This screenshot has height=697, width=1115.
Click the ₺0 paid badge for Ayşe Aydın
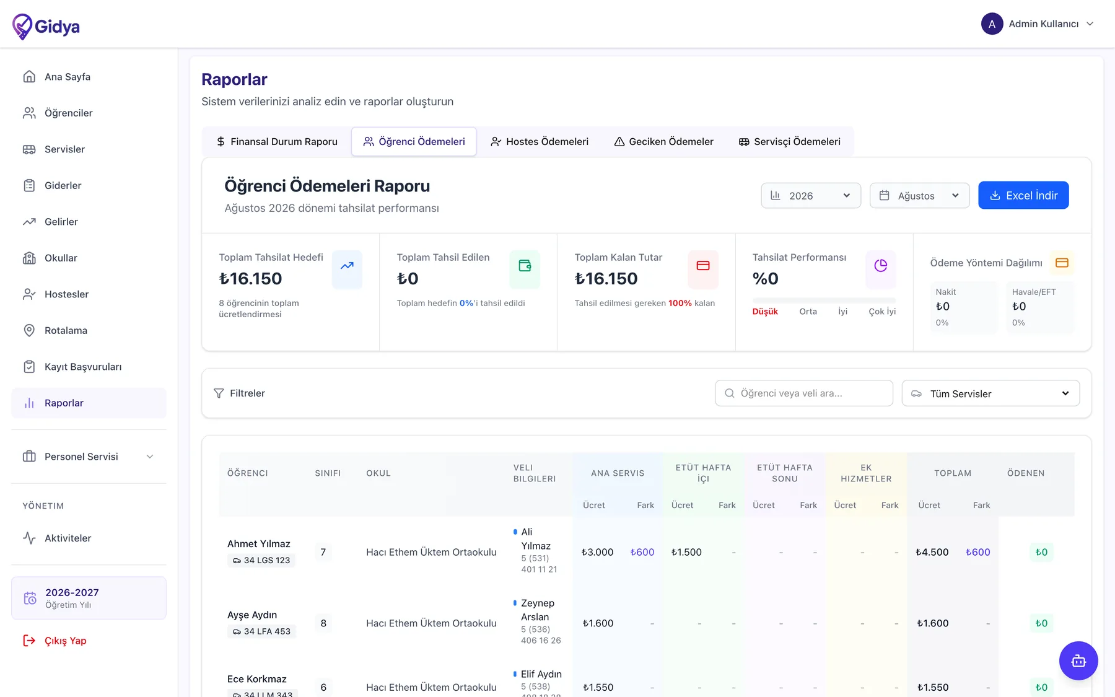click(x=1041, y=623)
